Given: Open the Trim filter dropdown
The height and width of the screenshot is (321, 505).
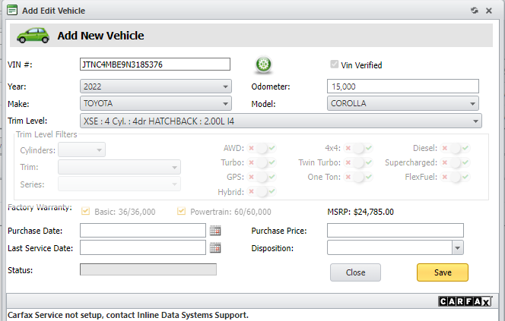Looking at the screenshot, I should pyautogui.click(x=119, y=167).
